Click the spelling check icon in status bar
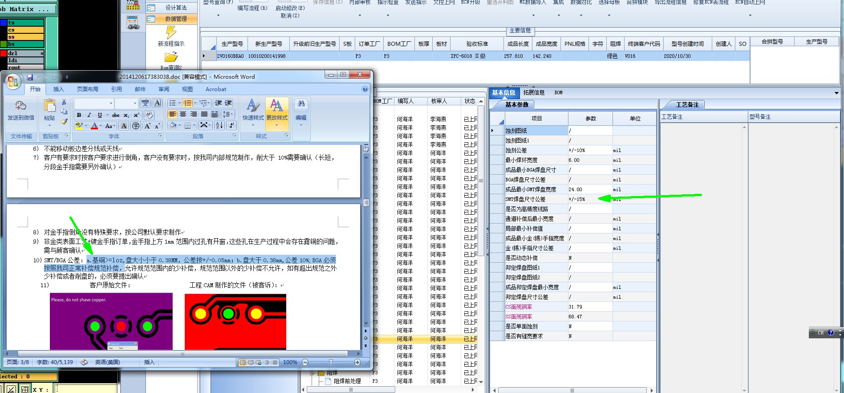This screenshot has height=393, width=844. pyautogui.click(x=84, y=362)
